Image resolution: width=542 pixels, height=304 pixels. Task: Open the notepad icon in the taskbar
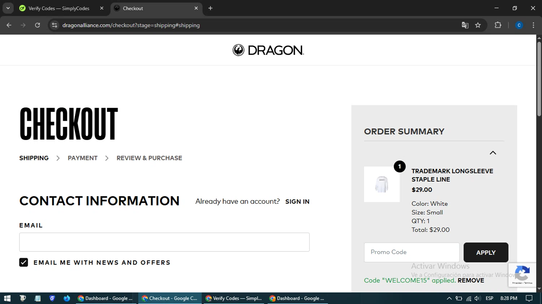click(x=38, y=298)
